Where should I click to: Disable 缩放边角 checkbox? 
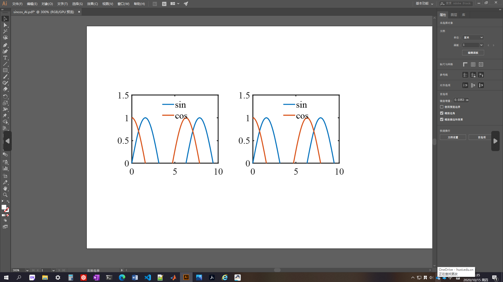(x=442, y=113)
